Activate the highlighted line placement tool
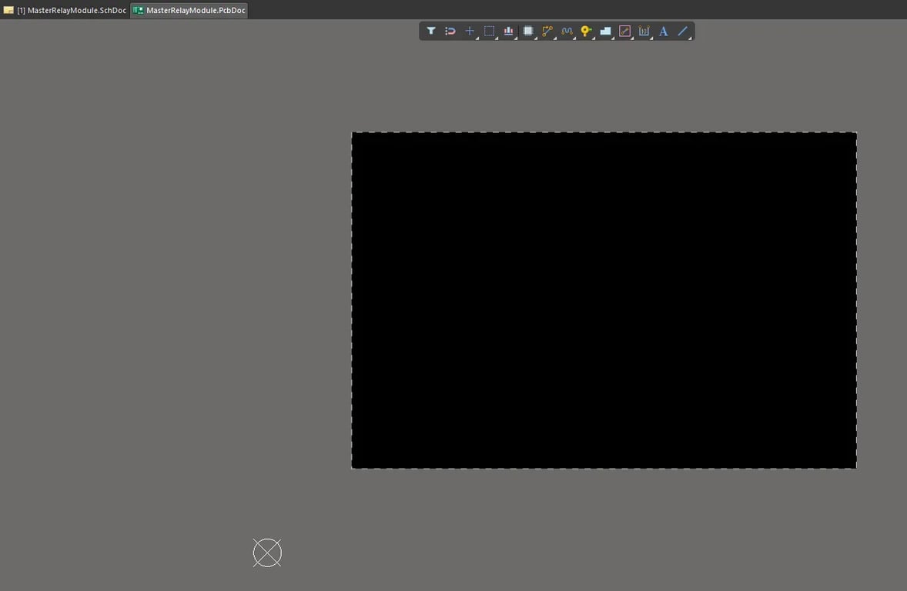 click(x=624, y=31)
